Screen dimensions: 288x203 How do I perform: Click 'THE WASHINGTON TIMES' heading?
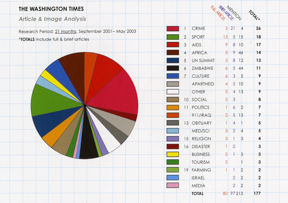pyautogui.click(x=51, y=9)
